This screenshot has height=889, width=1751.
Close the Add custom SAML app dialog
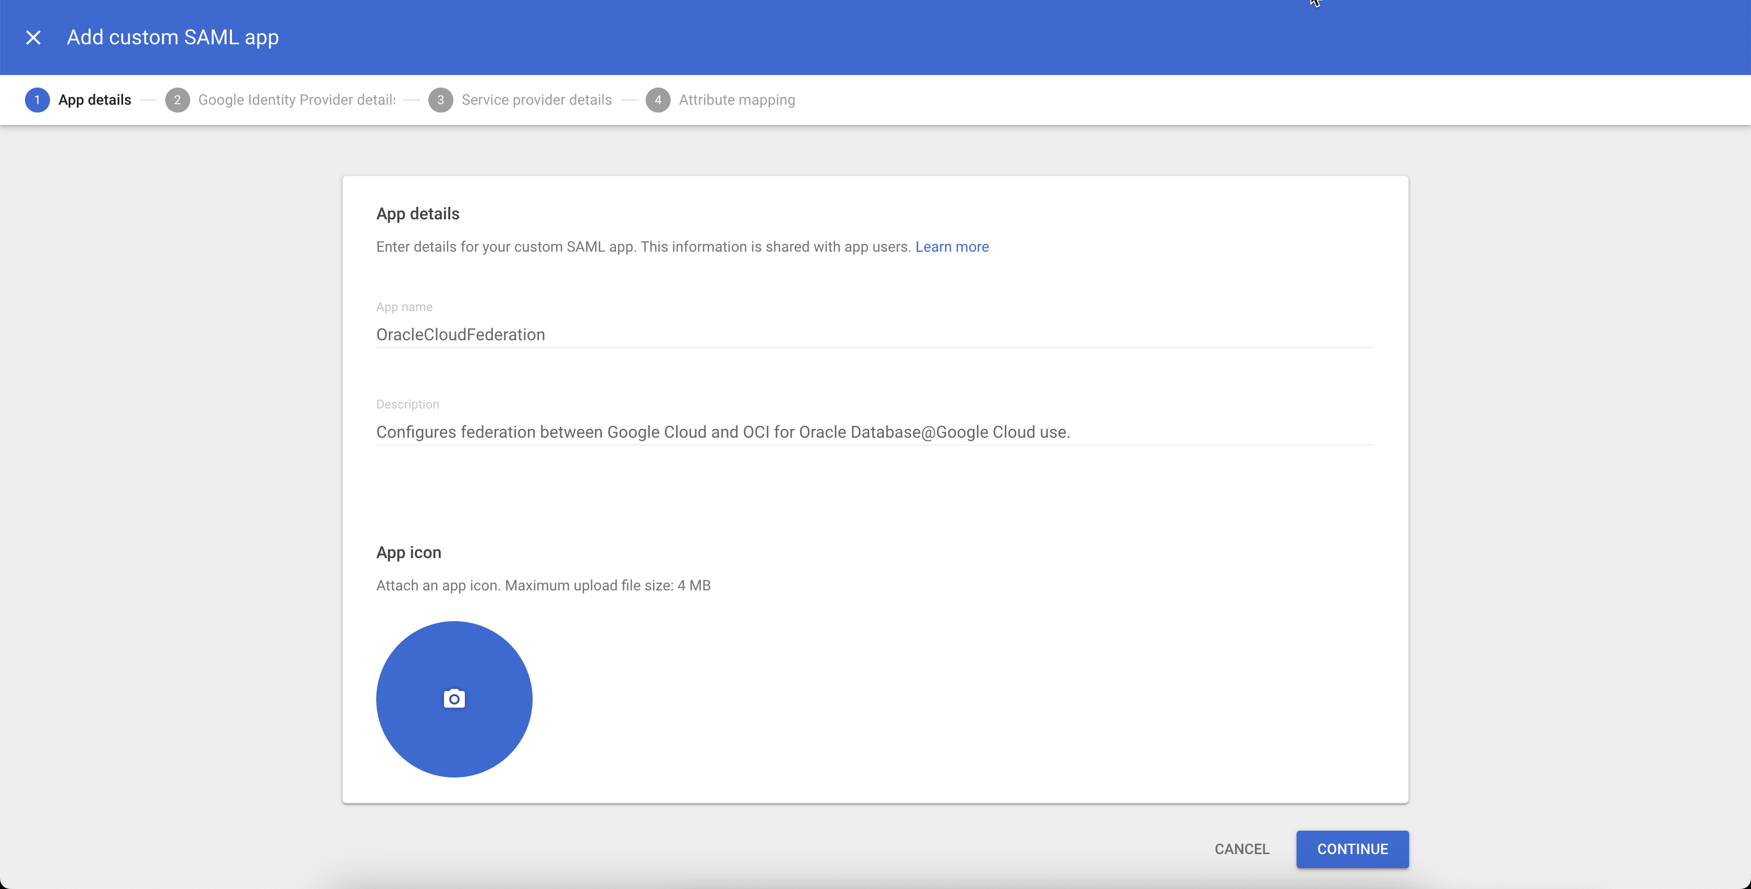(33, 38)
